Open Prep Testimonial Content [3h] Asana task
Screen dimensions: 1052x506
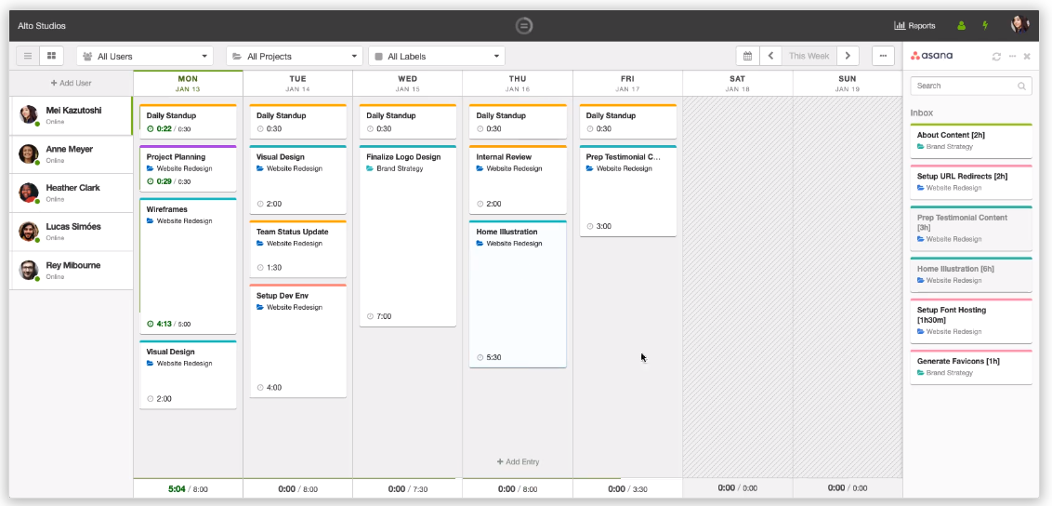(x=971, y=228)
